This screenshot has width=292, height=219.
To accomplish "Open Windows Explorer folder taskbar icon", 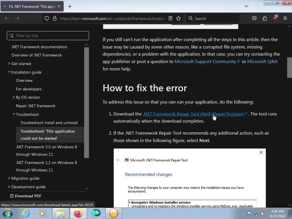I will 60,213.
